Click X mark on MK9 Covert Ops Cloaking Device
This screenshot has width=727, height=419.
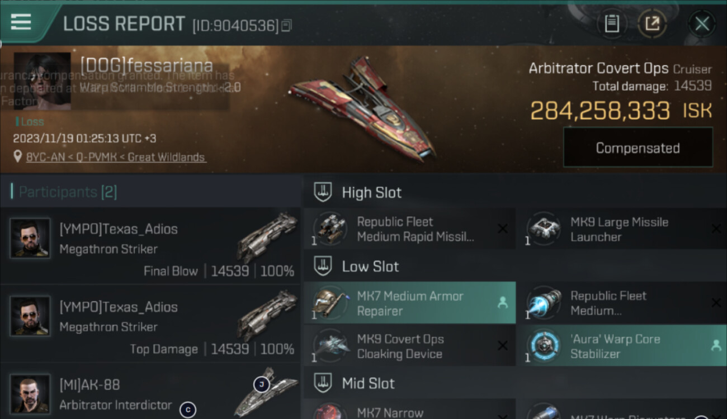pyautogui.click(x=502, y=346)
